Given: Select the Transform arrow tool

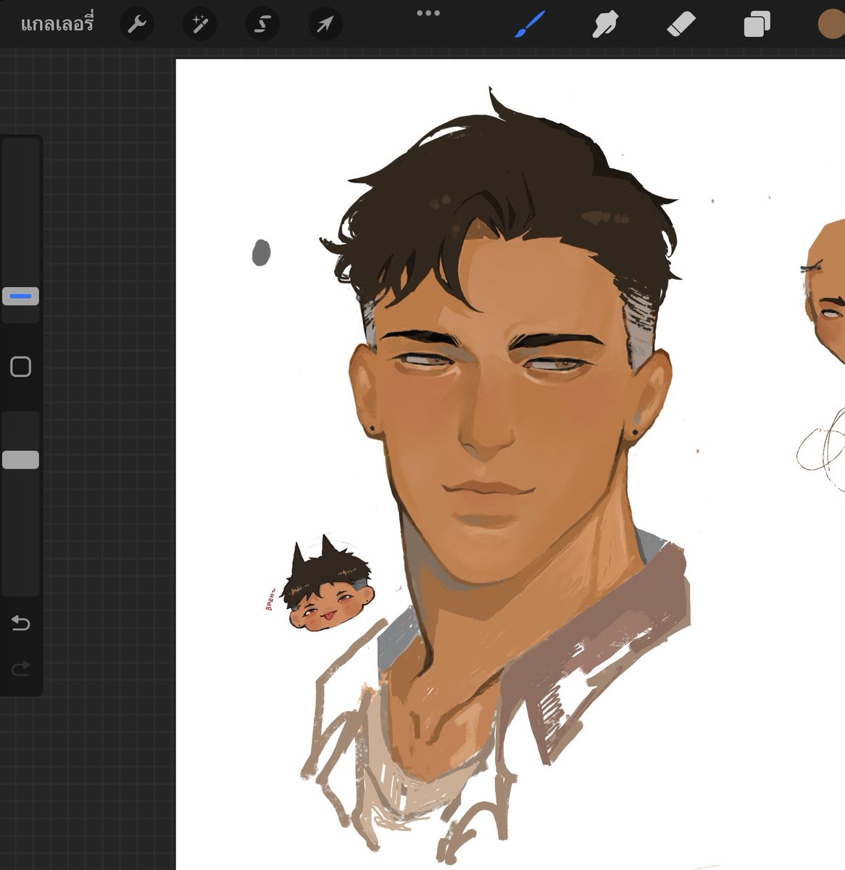Looking at the screenshot, I should pyautogui.click(x=324, y=23).
